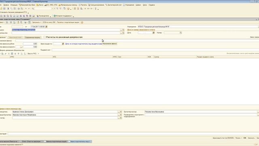
Task: Click the Касса menu icon
Action: pos(38,5)
